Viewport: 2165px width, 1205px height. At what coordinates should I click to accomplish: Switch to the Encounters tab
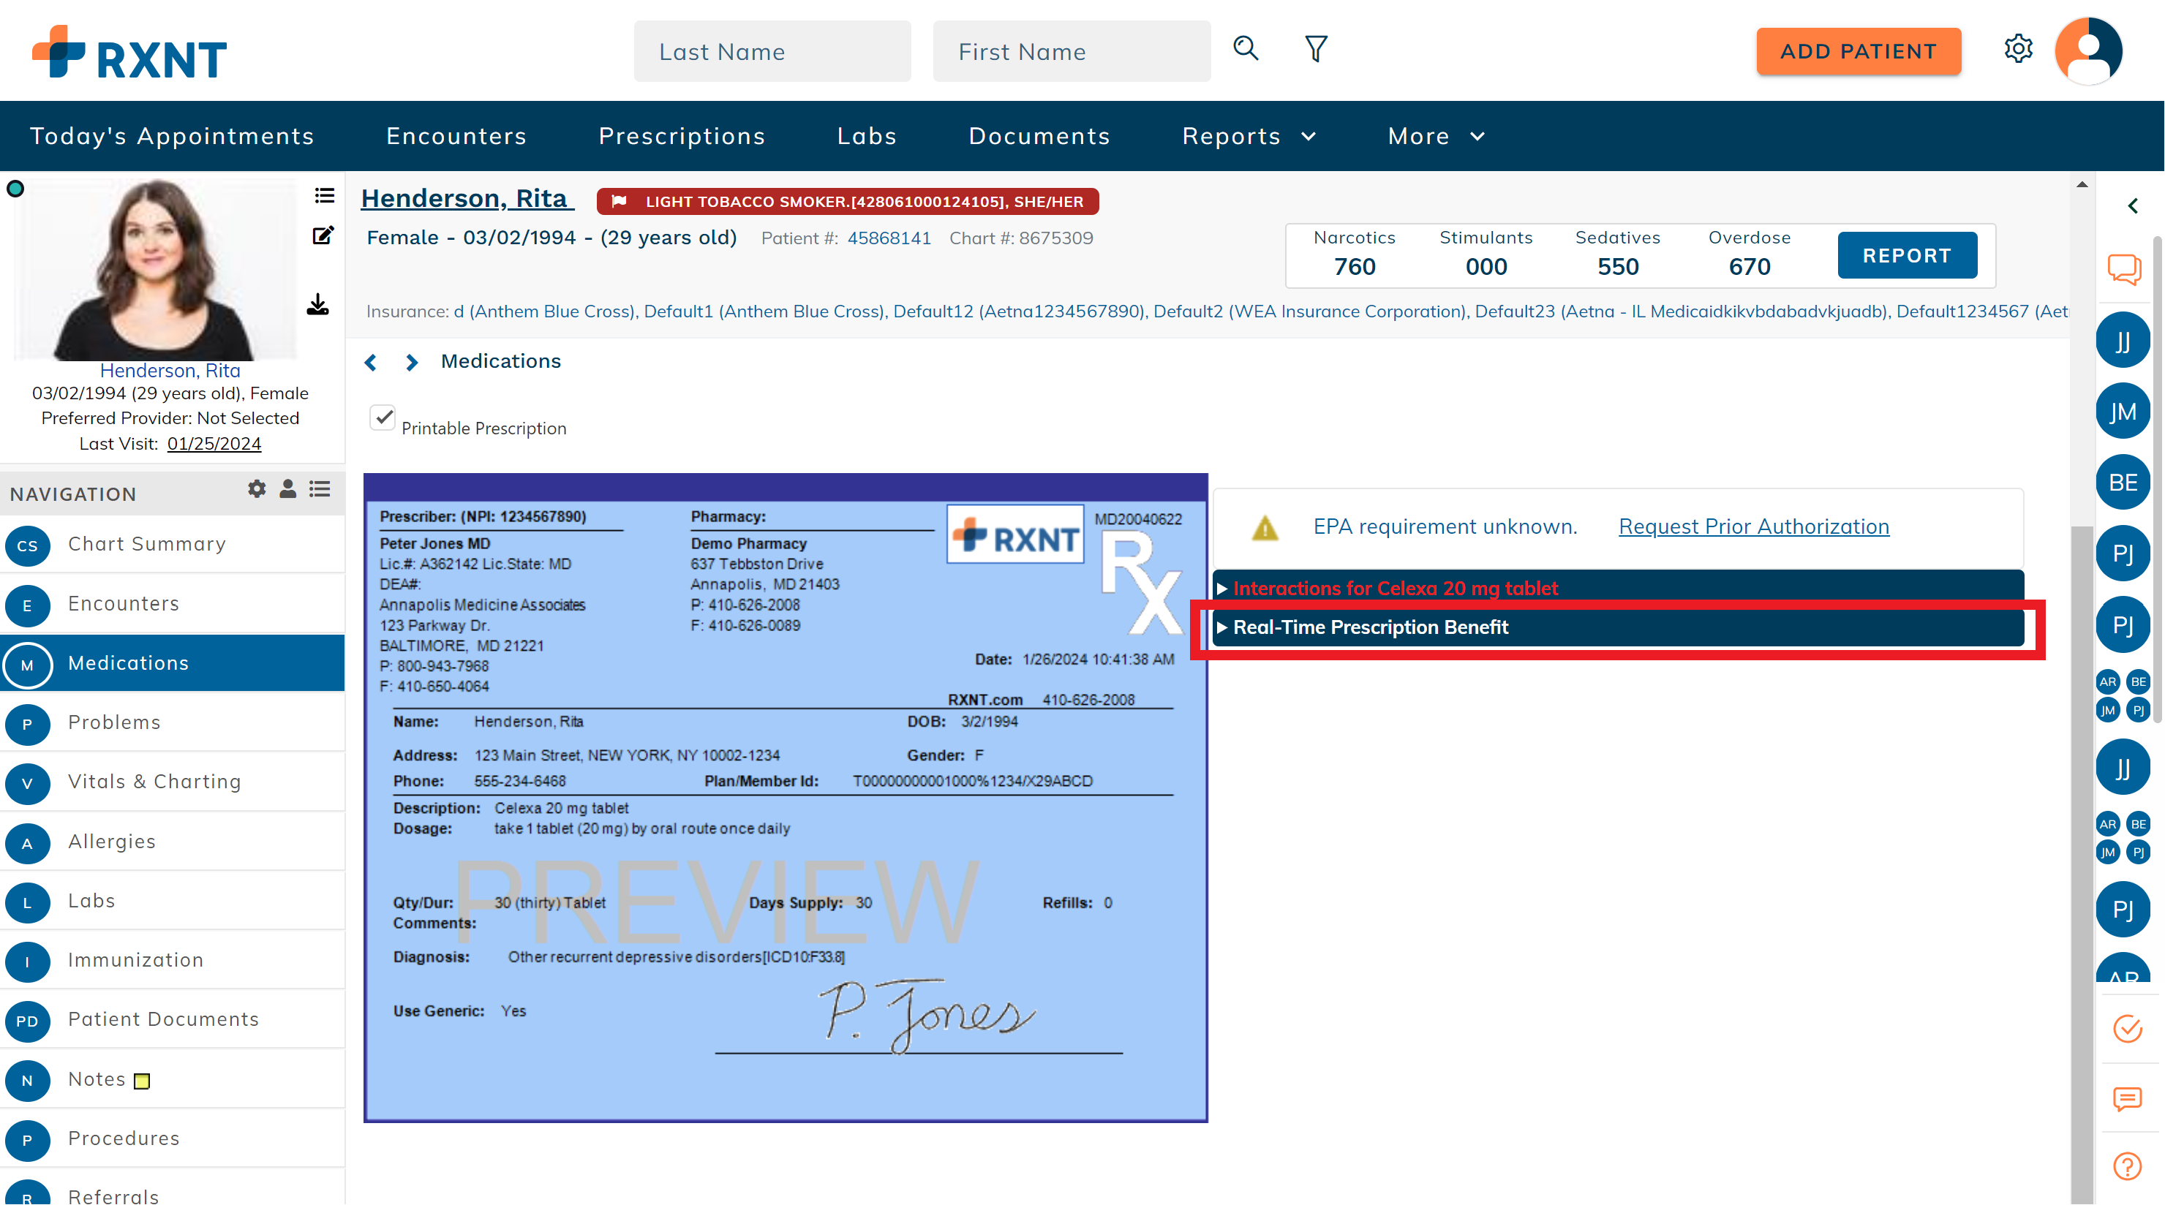tap(456, 135)
